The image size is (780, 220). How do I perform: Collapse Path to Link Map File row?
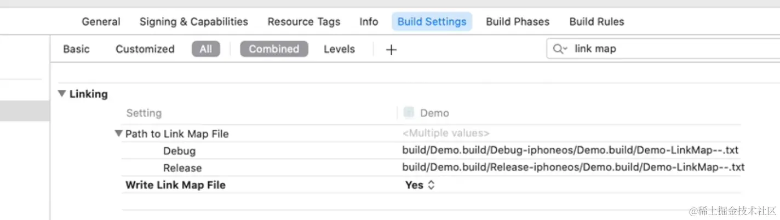click(x=118, y=134)
